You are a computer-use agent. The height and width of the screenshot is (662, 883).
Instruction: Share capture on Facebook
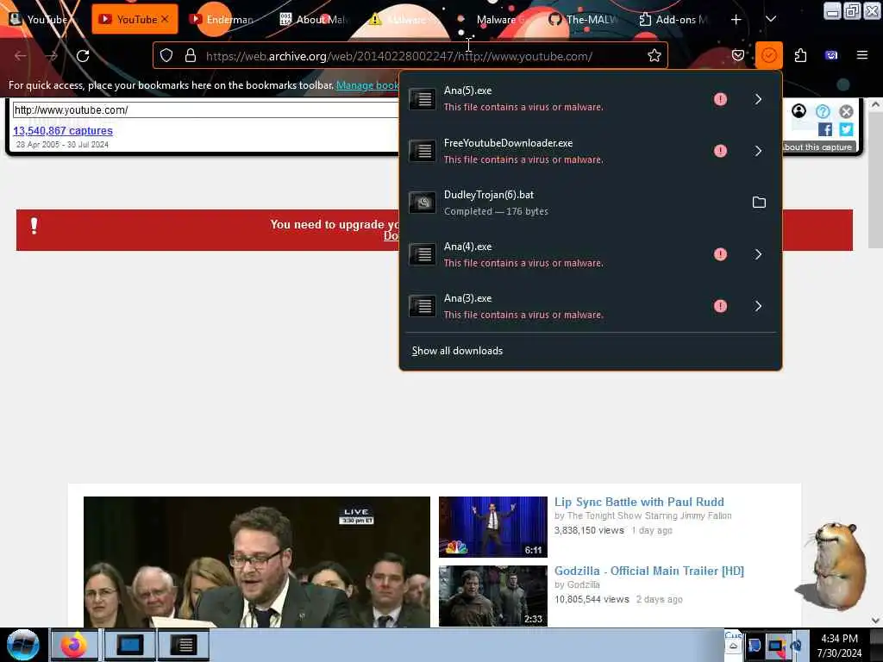tap(824, 130)
